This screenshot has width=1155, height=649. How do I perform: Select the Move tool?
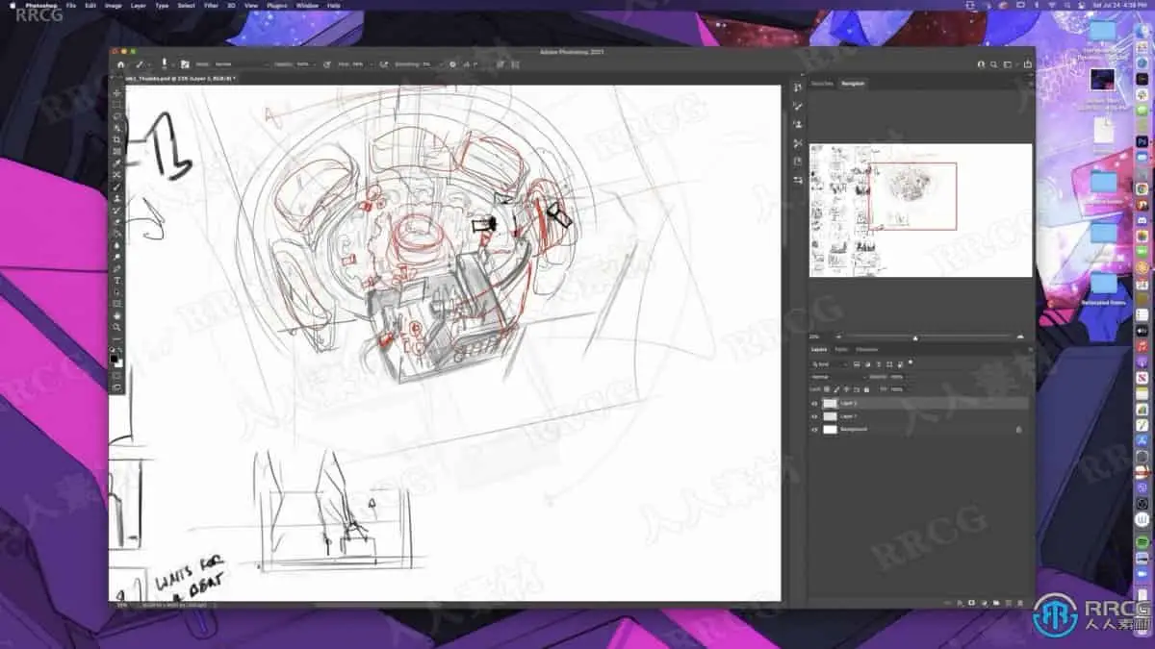point(117,92)
